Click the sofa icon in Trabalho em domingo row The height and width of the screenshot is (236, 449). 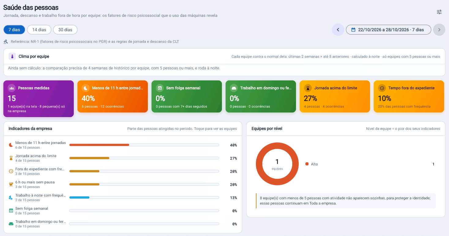[11, 224]
